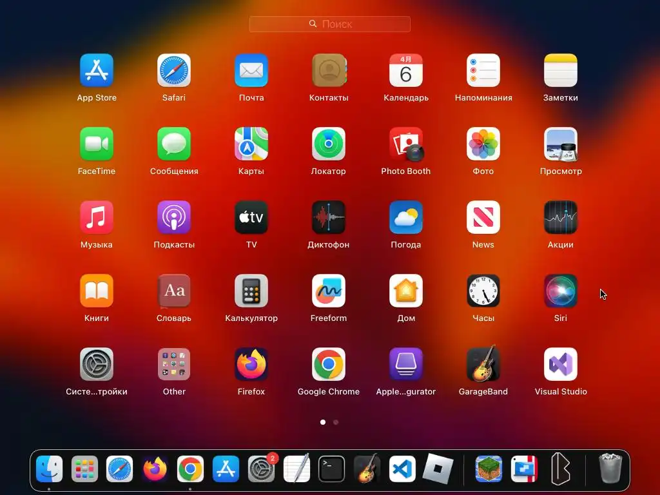
Task: Open Диктофон voice recorder
Action: tap(329, 217)
